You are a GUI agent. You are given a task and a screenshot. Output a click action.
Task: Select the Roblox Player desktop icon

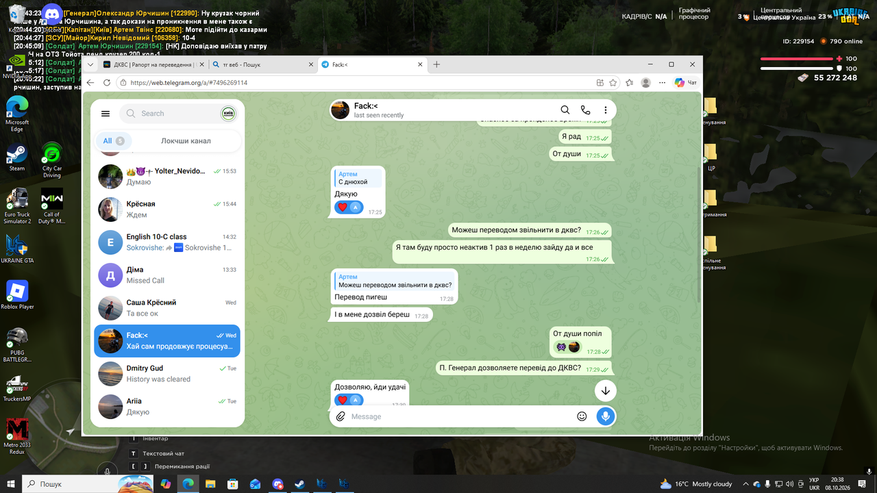pos(17,295)
